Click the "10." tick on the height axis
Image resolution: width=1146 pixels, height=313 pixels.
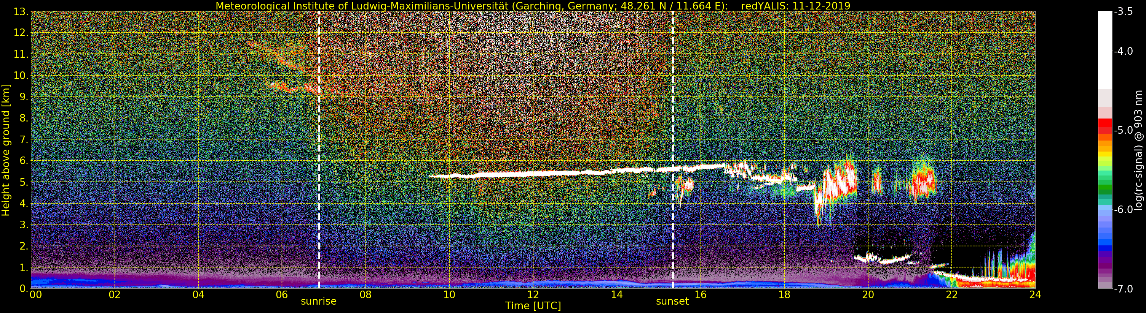click(21, 76)
